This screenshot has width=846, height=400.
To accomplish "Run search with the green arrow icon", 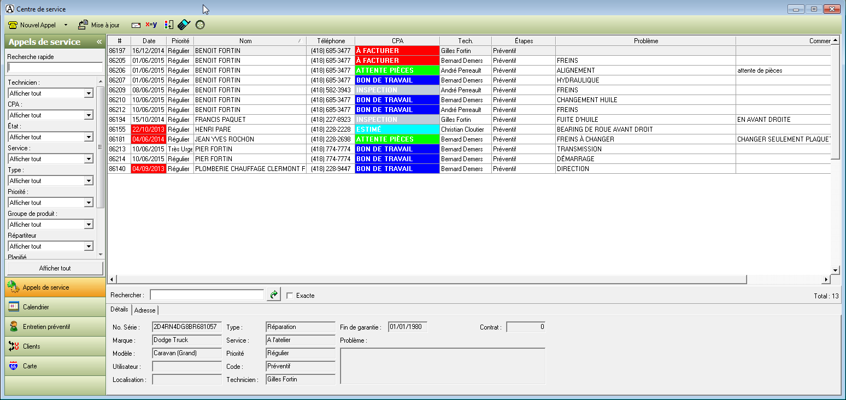I will click(273, 295).
